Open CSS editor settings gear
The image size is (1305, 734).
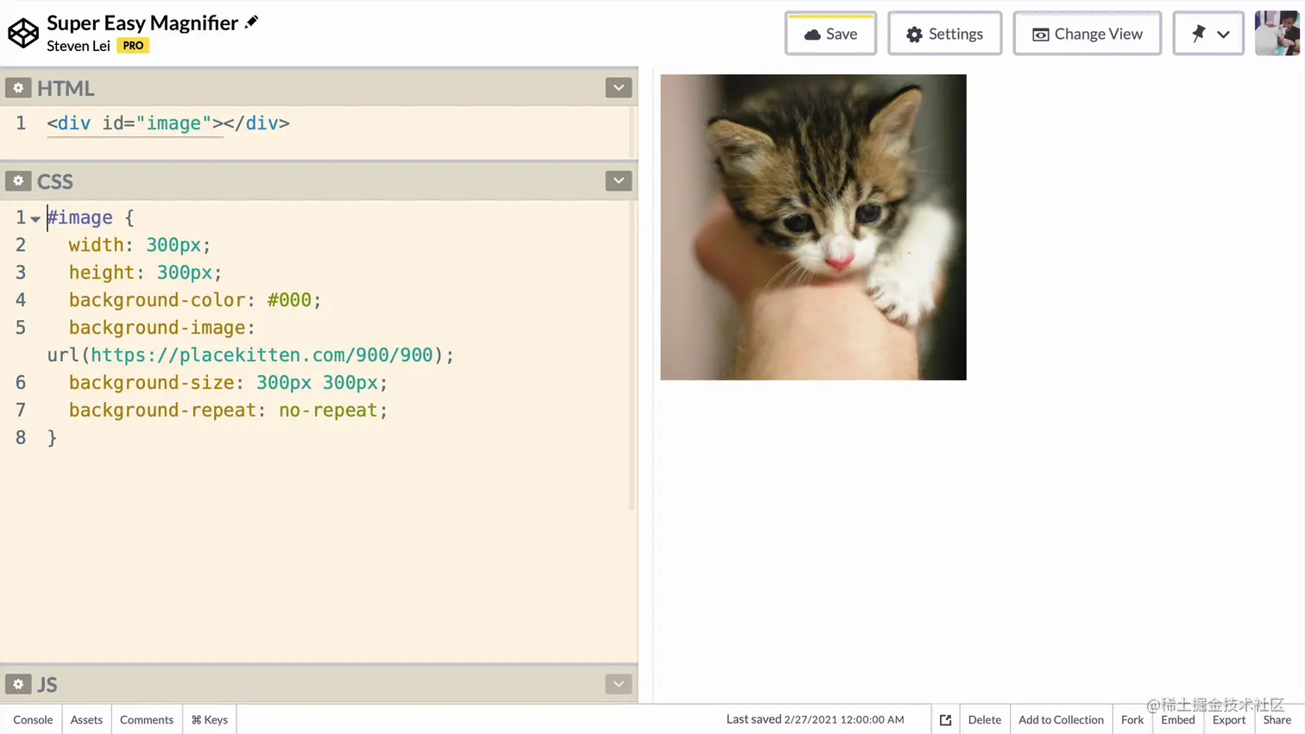[18, 181]
